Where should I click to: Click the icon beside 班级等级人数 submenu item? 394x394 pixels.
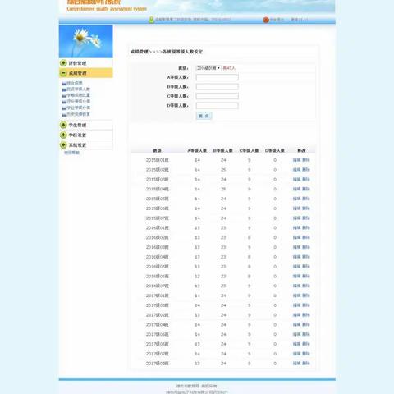(x=64, y=89)
